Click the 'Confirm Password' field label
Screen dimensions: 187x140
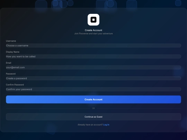(x=15, y=85)
